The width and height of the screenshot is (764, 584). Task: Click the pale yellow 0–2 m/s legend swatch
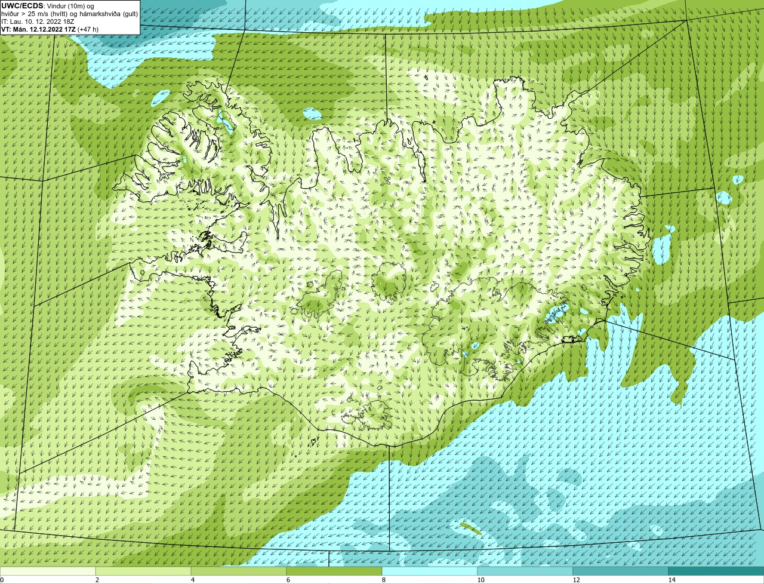pos(48,571)
